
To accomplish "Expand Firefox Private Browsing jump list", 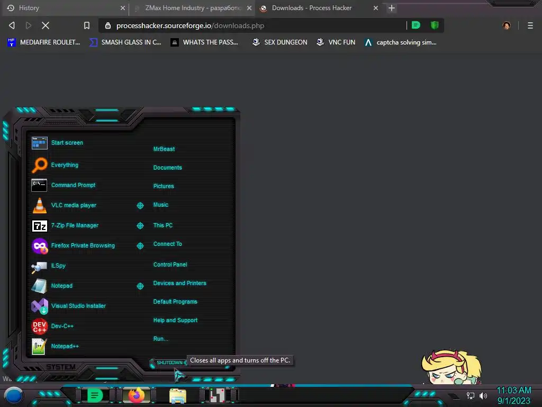I will (140, 246).
